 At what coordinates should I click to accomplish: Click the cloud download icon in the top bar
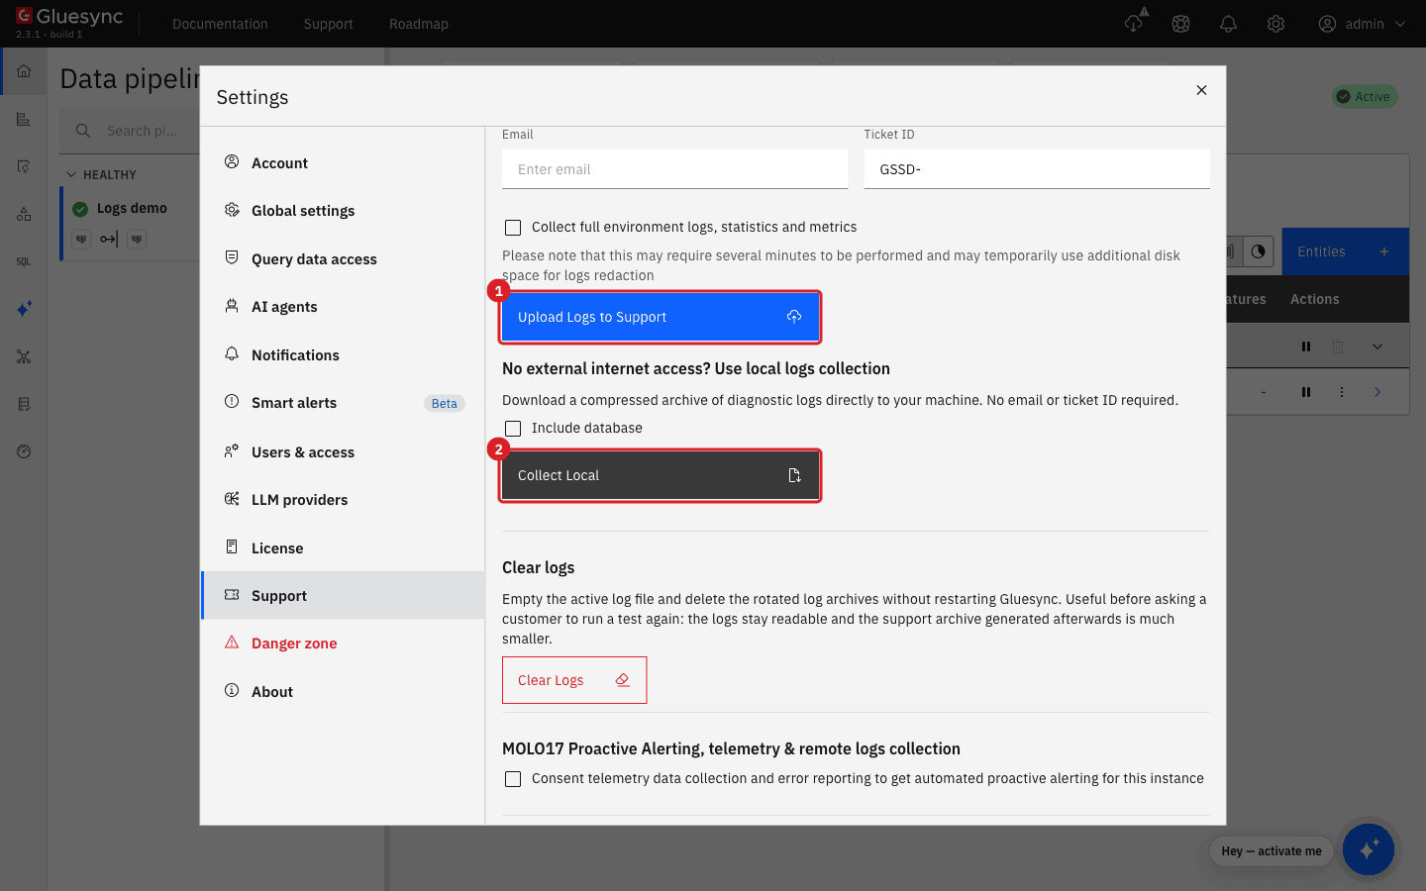click(x=1134, y=24)
